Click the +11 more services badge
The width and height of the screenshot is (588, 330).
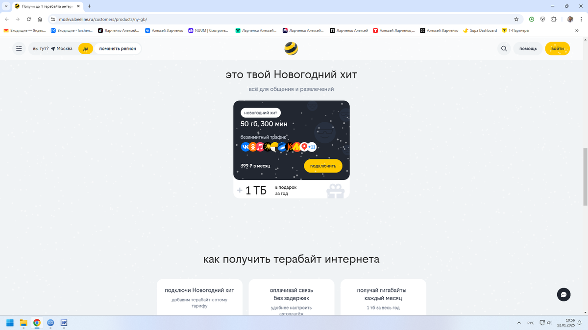312,147
